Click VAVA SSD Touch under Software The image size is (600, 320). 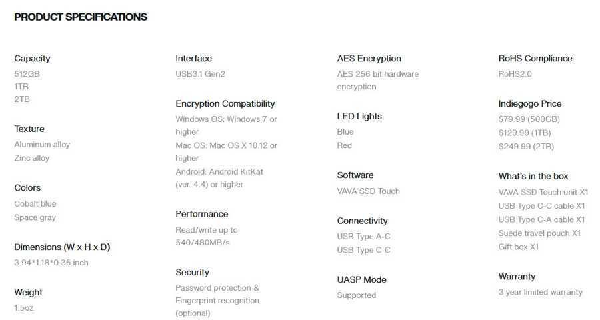coord(368,191)
